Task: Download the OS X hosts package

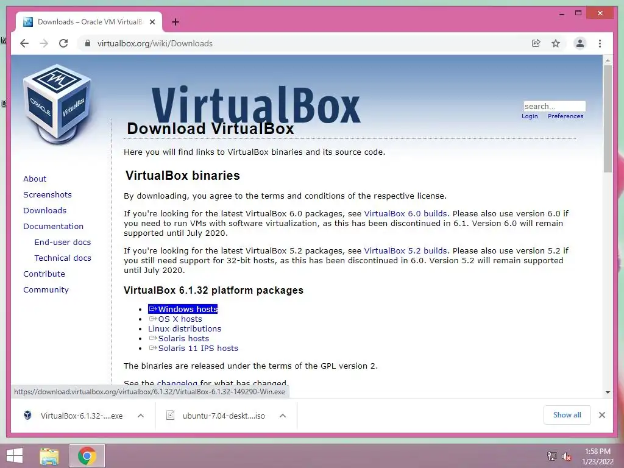Action: coord(175,319)
